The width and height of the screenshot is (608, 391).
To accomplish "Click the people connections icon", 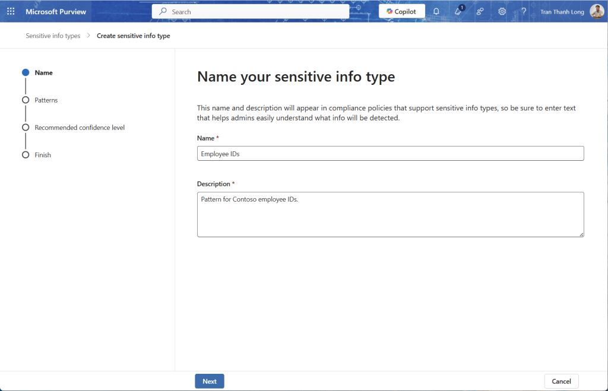I will click(480, 12).
